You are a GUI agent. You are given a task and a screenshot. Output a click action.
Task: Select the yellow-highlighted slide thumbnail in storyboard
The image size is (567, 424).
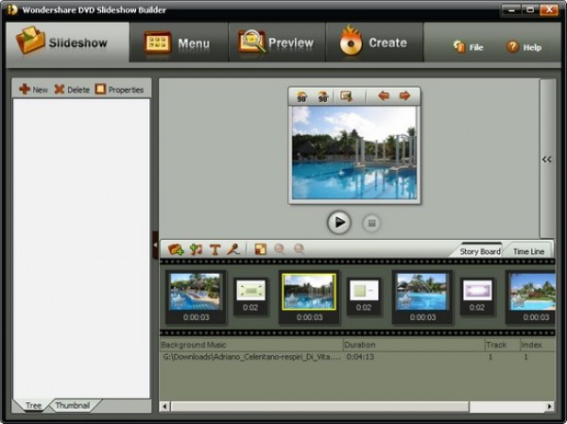coord(309,292)
